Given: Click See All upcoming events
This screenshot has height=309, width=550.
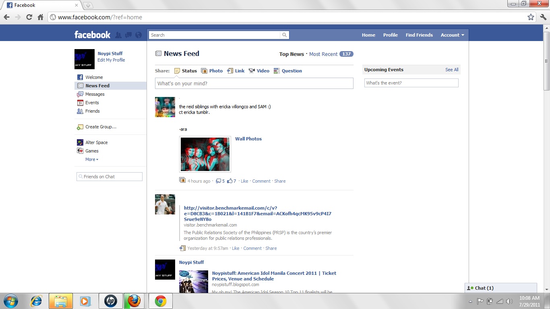Looking at the screenshot, I should pos(452,70).
